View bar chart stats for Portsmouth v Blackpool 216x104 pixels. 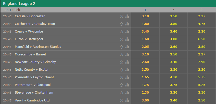(127, 85)
